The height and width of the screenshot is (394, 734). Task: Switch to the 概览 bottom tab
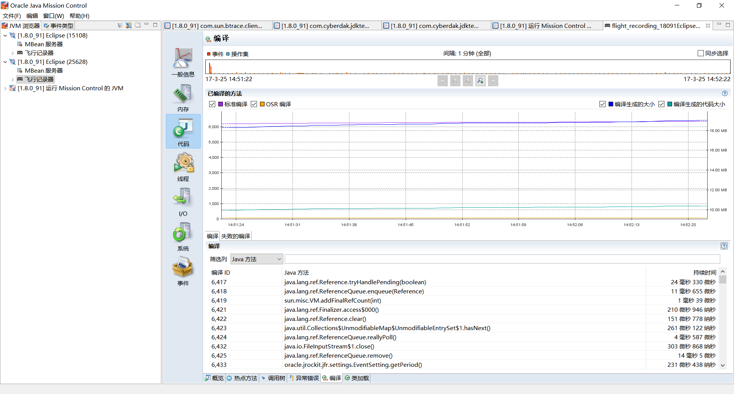[x=214, y=378]
